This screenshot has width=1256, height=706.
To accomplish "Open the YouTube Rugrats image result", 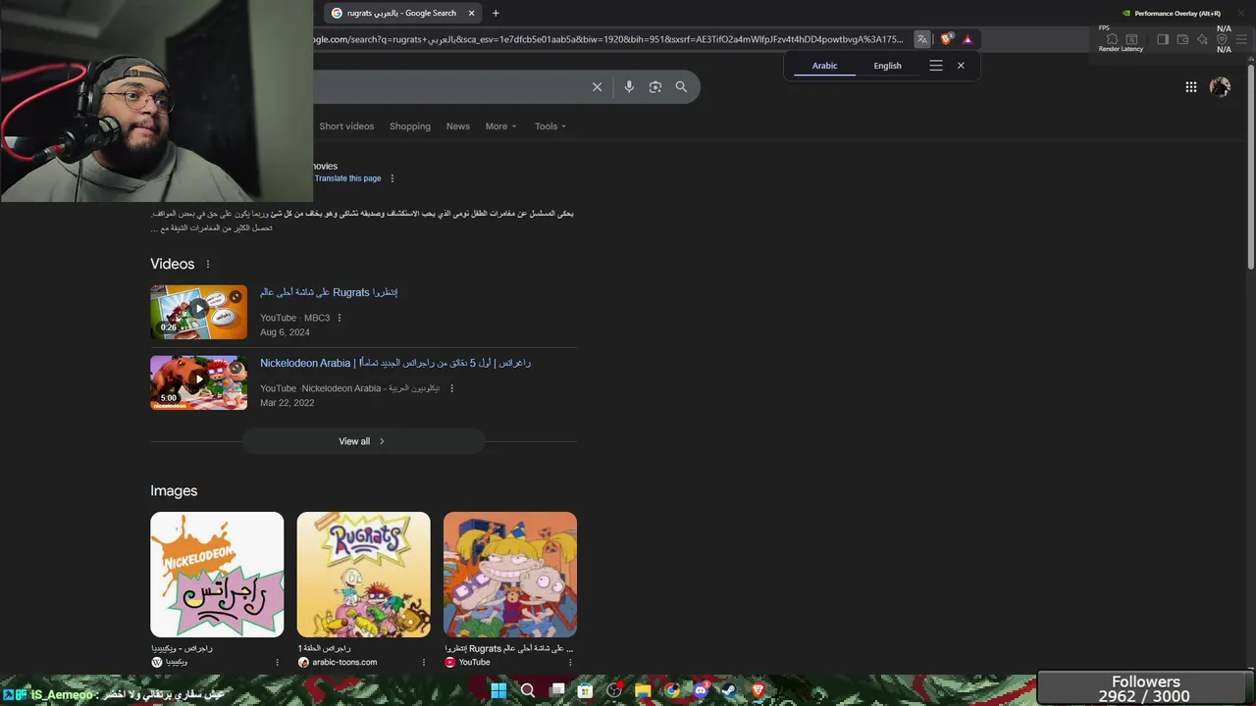I will tap(510, 575).
